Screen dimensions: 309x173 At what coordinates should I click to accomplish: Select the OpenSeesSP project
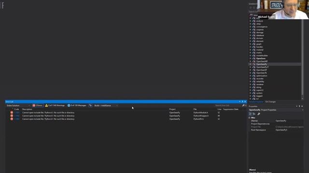(262, 70)
